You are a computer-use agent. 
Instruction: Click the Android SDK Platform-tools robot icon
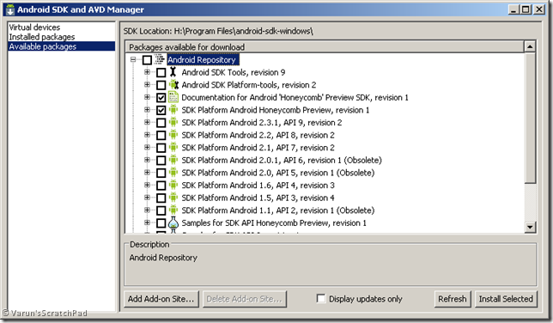(x=173, y=85)
